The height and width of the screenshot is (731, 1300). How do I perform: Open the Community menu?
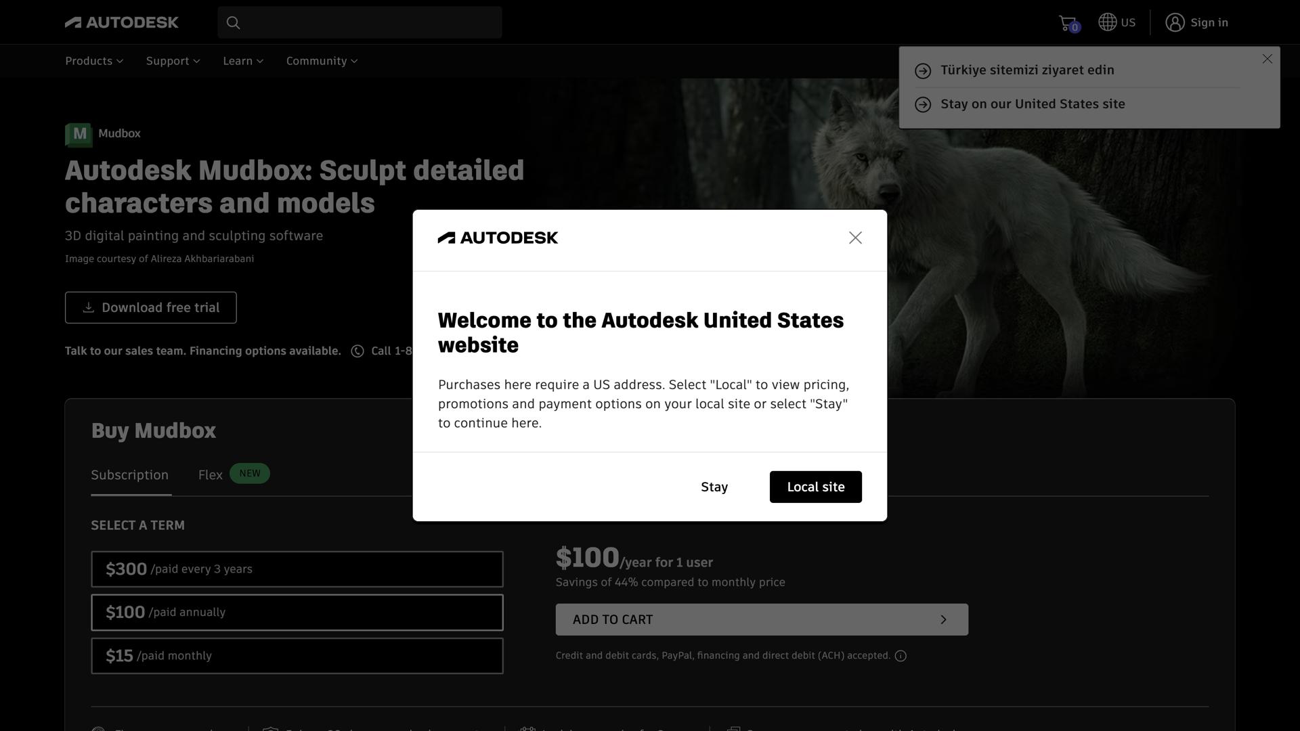click(x=321, y=61)
